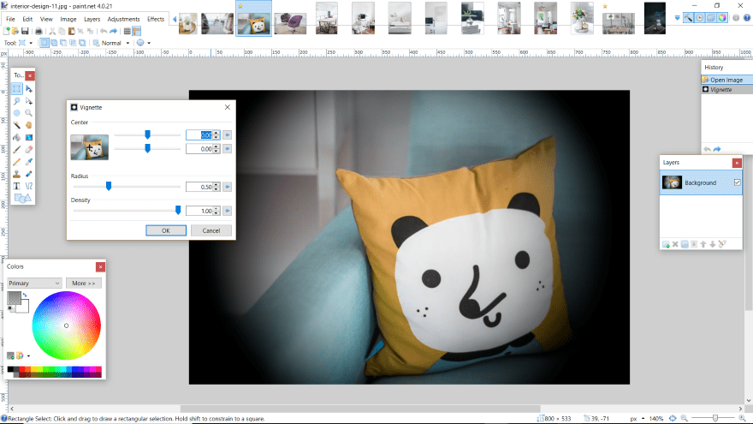Open the Settings gear icon
The height and width of the screenshot is (424, 753).
(x=735, y=17)
